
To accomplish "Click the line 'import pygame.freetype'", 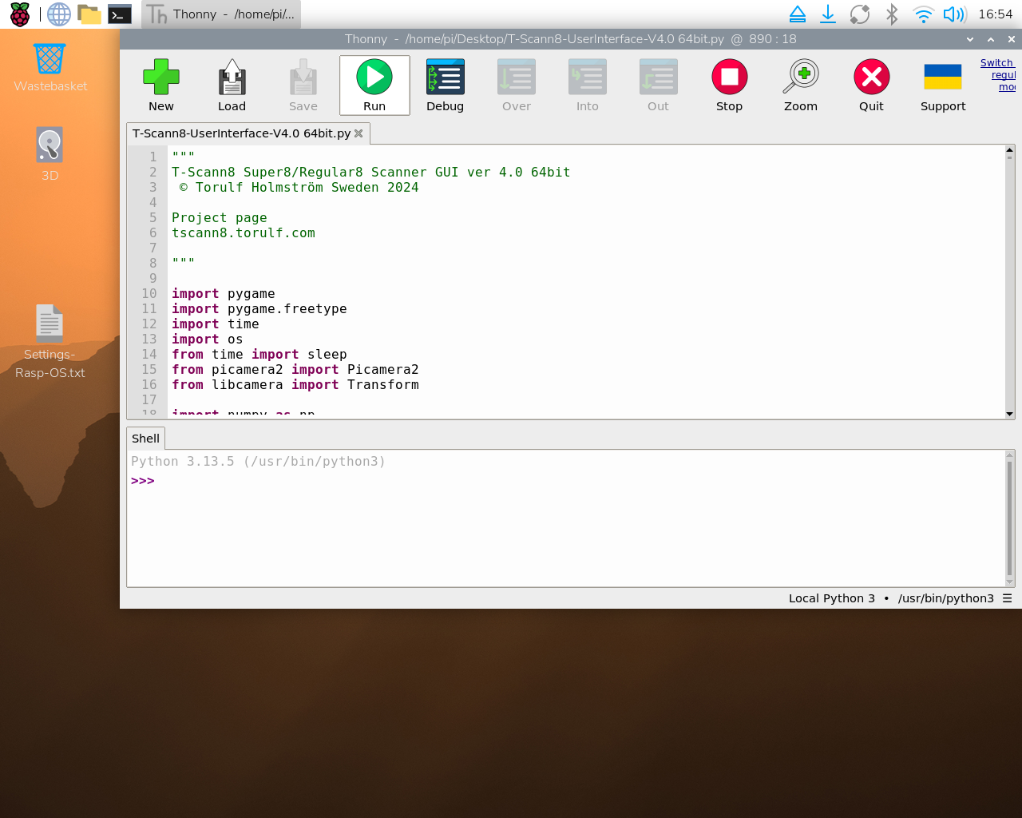I will pos(259,309).
